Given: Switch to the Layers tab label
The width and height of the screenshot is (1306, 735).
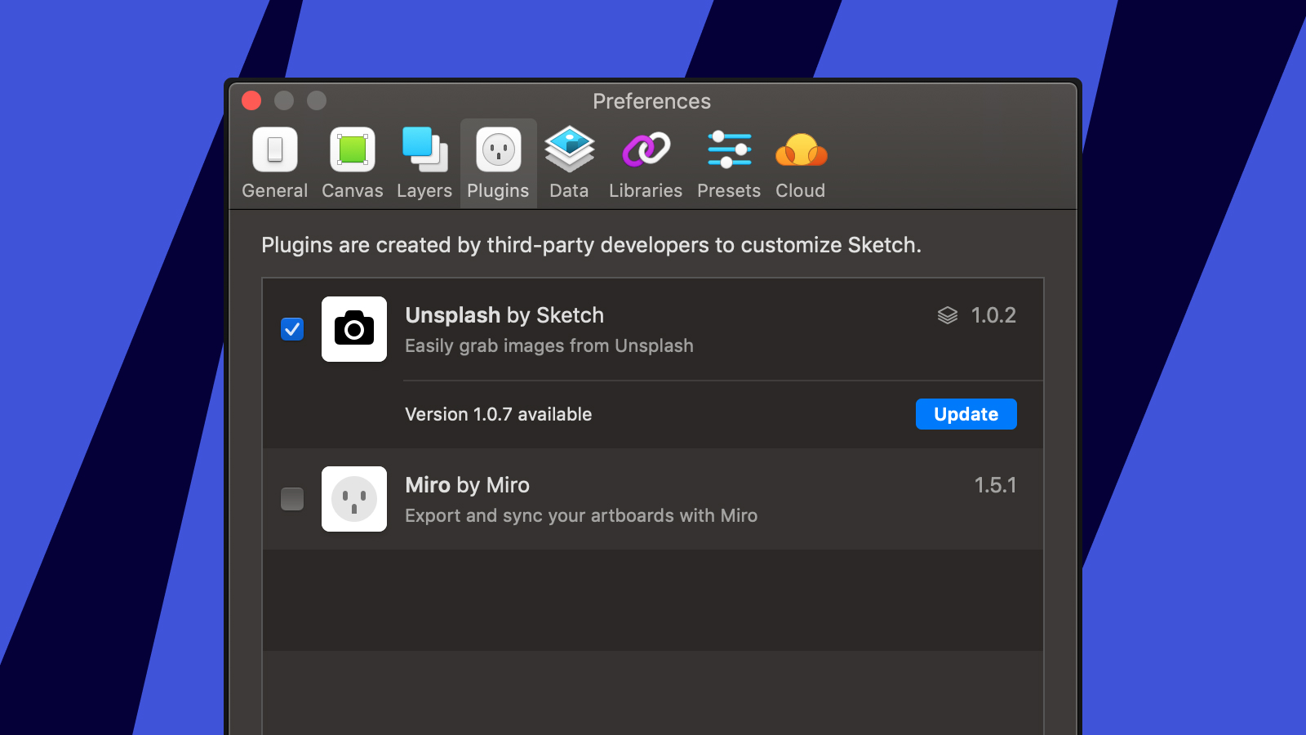Looking at the screenshot, I should tap(424, 191).
